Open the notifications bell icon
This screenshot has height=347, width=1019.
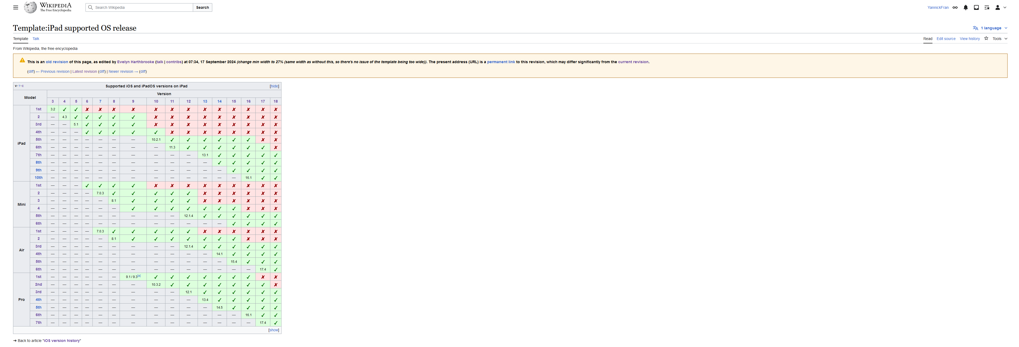[x=965, y=7]
